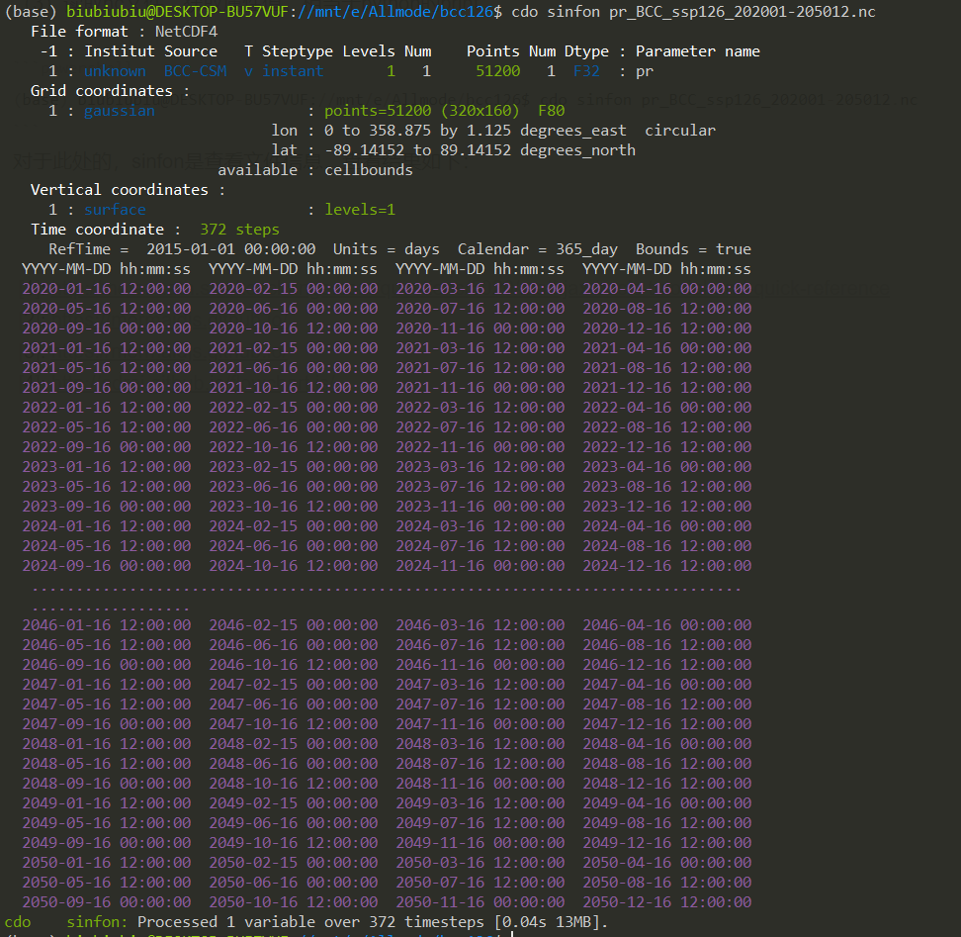Screen dimensions: 961x937
Task: Click the 'Bounds = true' text
Action: 693,249
